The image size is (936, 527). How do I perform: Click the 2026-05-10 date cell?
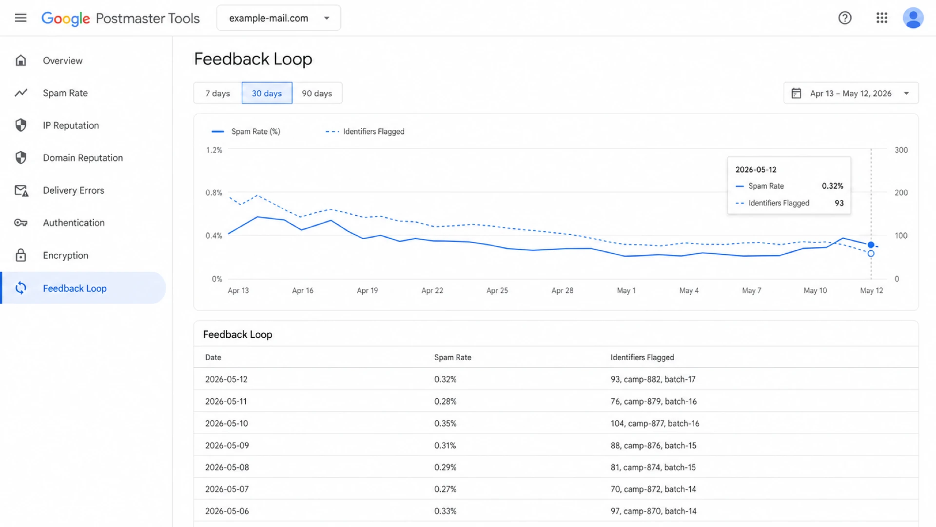click(x=226, y=423)
